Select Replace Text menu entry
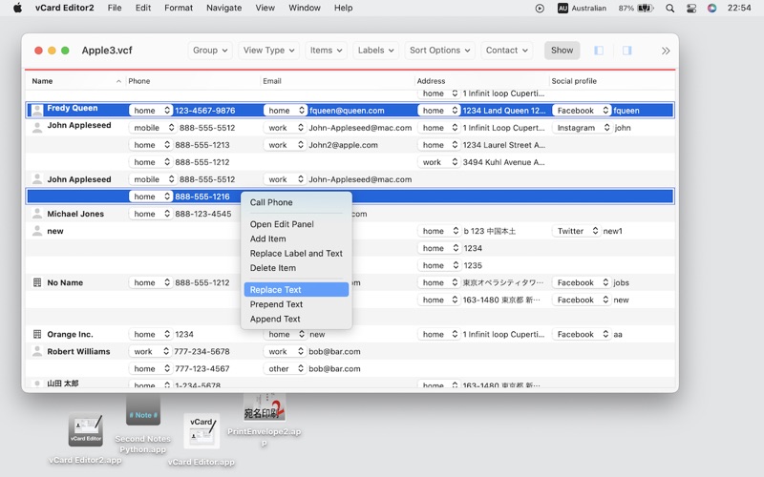Image resolution: width=764 pixels, height=477 pixels. (296, 290)
